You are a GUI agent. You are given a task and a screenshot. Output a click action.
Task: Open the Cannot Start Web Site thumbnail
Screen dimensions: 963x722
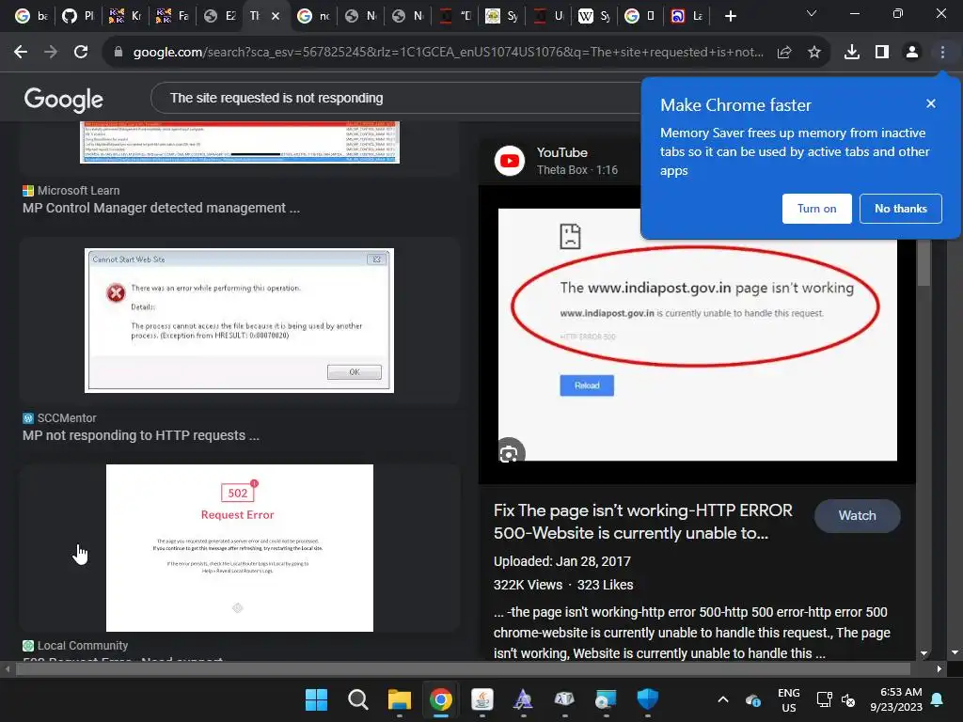(x=239, y=321)
